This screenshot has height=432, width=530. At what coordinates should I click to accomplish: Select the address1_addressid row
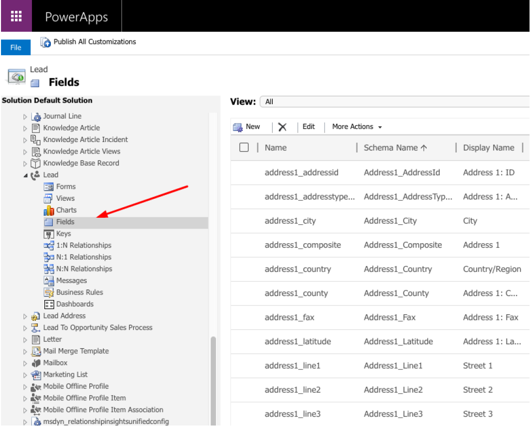380,172
